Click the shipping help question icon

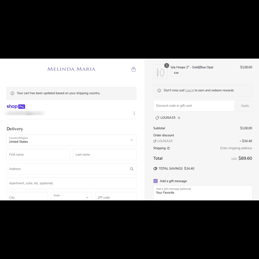[168, 148]
